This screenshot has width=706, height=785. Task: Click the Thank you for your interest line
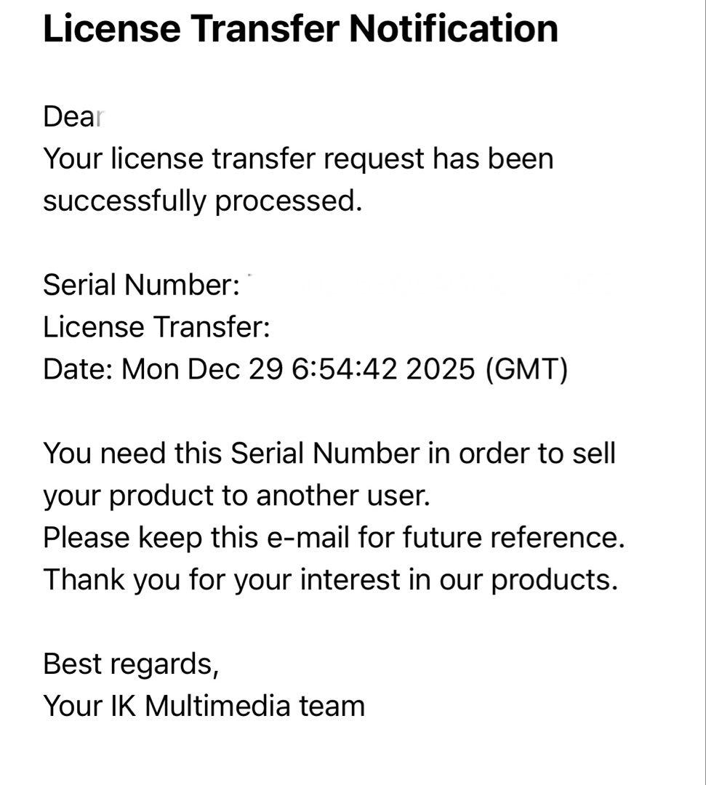pyautogui.click(x=330, y=580)
